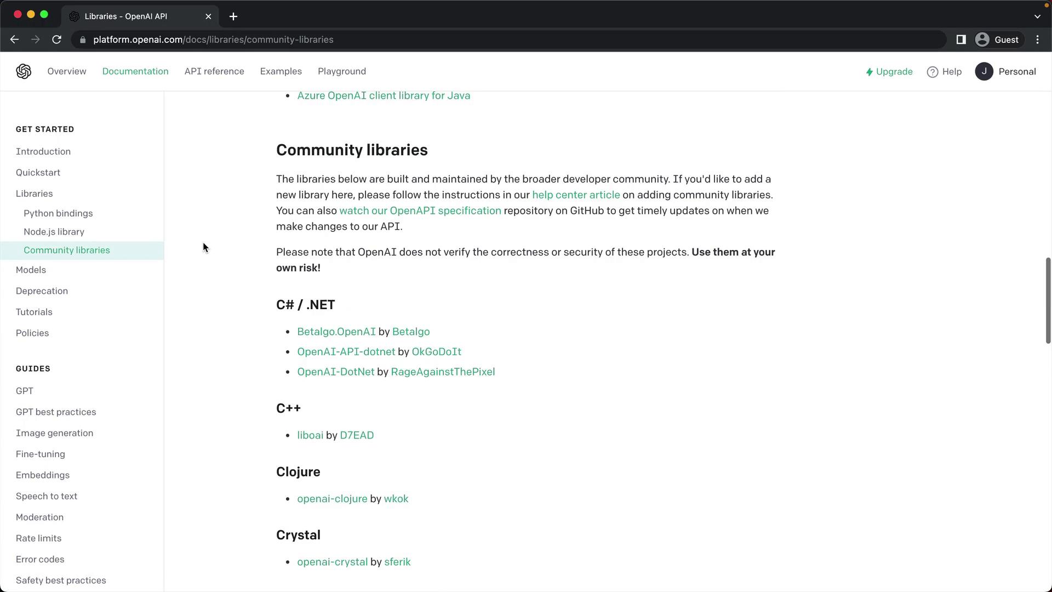
Task: Collapse the Libraries sidebar section
Action: [34, 193]
